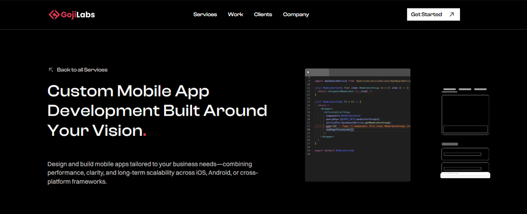The height and width of the screenshot is (214, 527).
Task: Click the Get Started button
Action: point(433,15)
